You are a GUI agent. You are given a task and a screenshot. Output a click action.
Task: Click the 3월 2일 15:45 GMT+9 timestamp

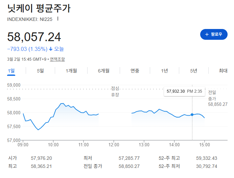click(x=27, y=59)
